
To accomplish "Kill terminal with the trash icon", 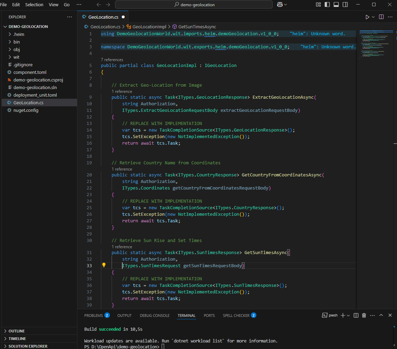I will pos(364,315).
